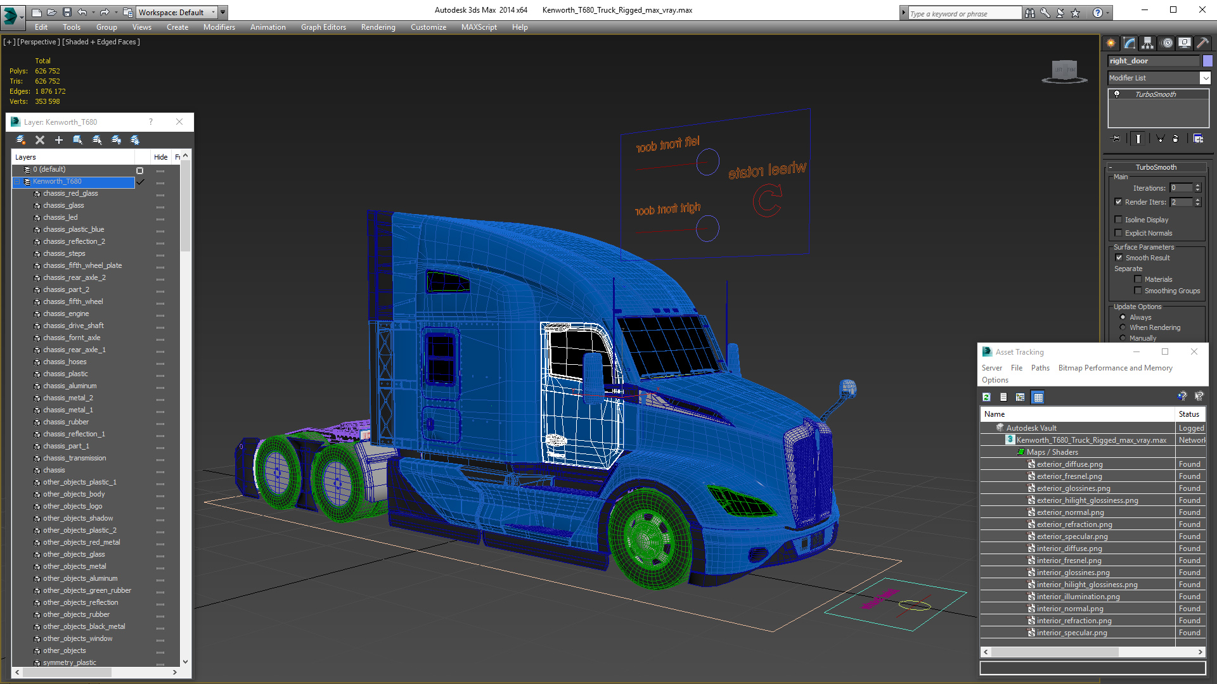1217x684 pixels.
Task: Open the Hierarchy command panel tab
Action: 1148,43
